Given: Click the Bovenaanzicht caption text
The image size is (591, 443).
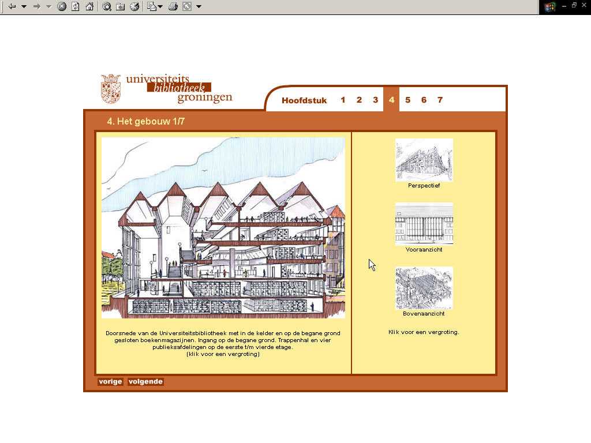Looking at the screenshot, I should (x=424, y=313).
